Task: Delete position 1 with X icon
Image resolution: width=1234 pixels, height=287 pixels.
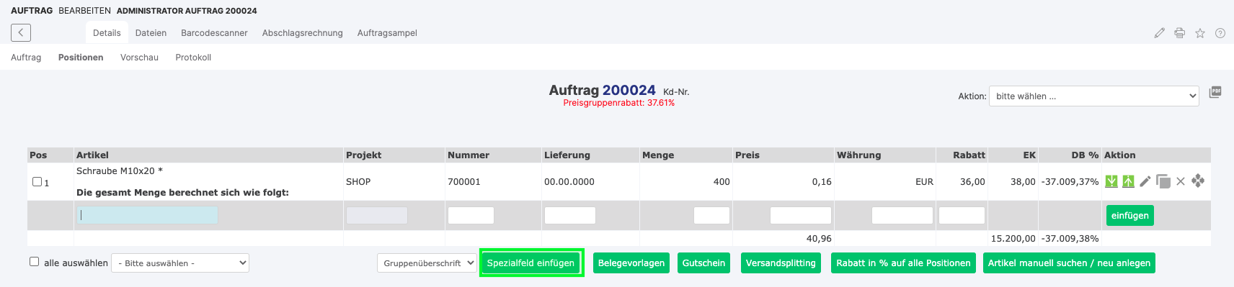Action: point(1181,181)
